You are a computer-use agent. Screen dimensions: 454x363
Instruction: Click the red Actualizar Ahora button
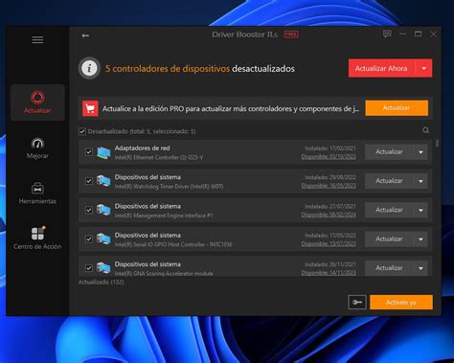coord(382,68)
